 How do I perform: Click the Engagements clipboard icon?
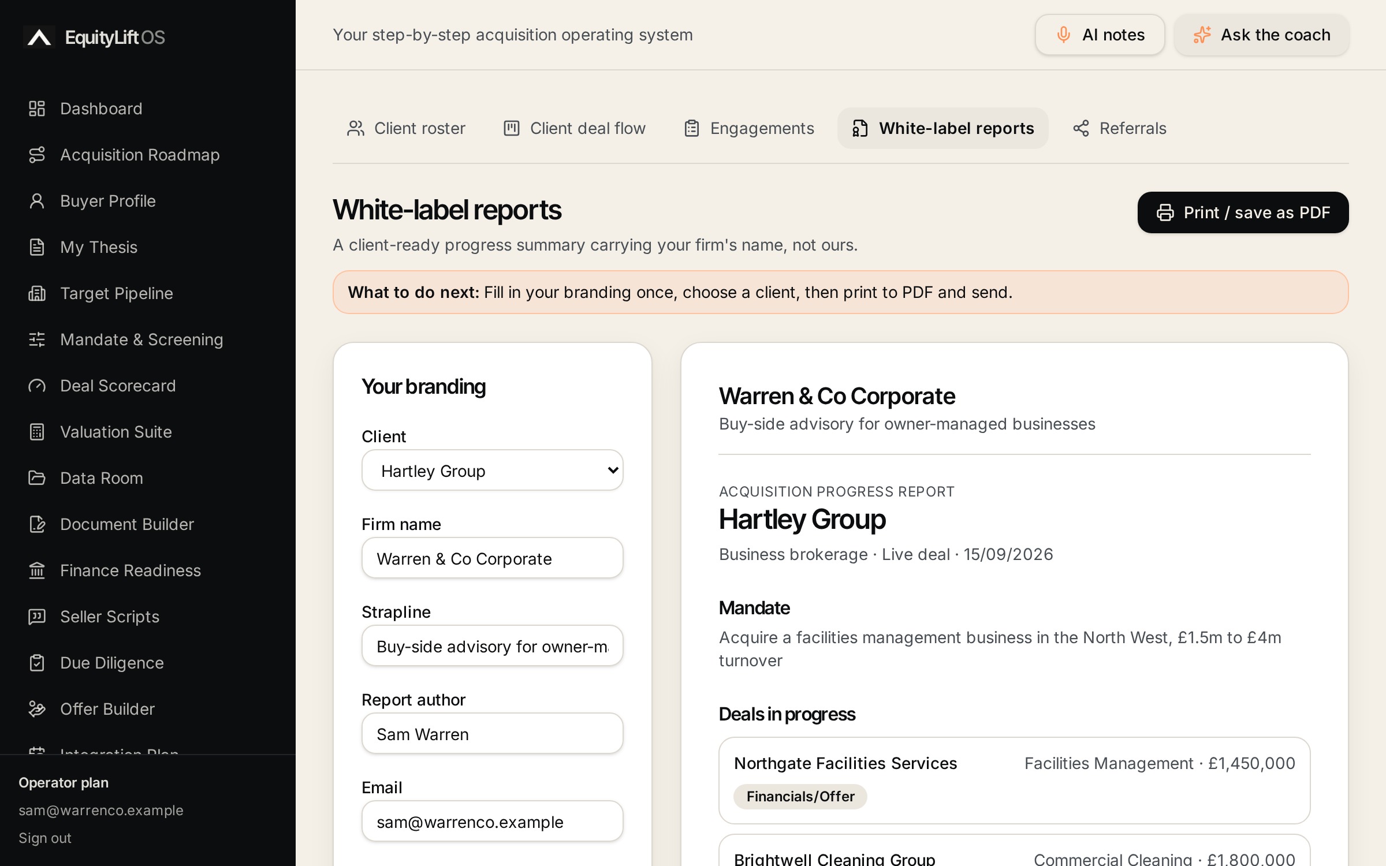[x=692, y=128]
